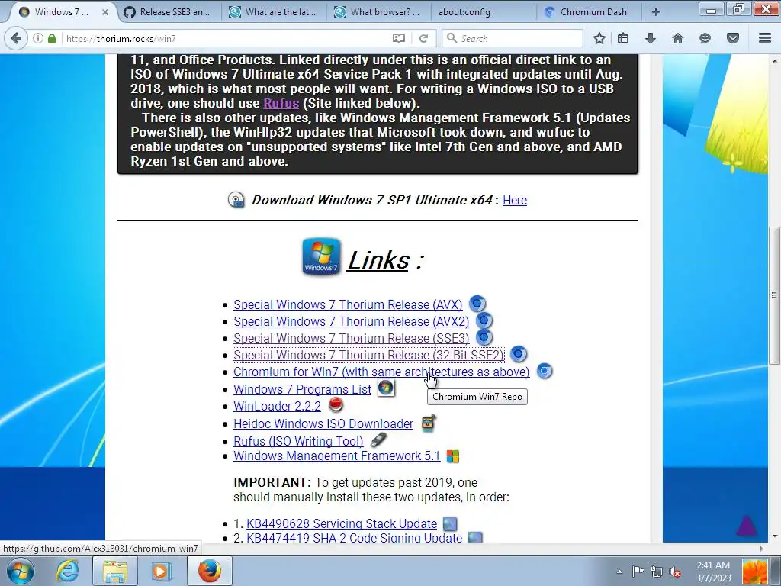Screen dimensions: 781x586
Task: Click the USB drive icon beside Rufus link
Action: tap(379, 439)
